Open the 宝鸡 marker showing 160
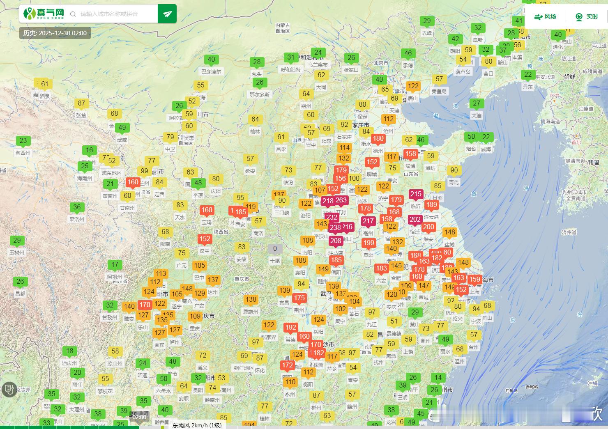 (x=207, y=211)
